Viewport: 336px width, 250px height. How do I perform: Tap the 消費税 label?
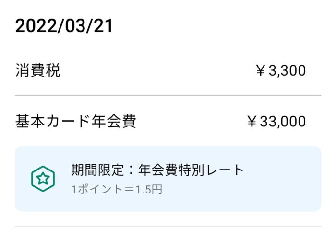(x=38, y=70)
